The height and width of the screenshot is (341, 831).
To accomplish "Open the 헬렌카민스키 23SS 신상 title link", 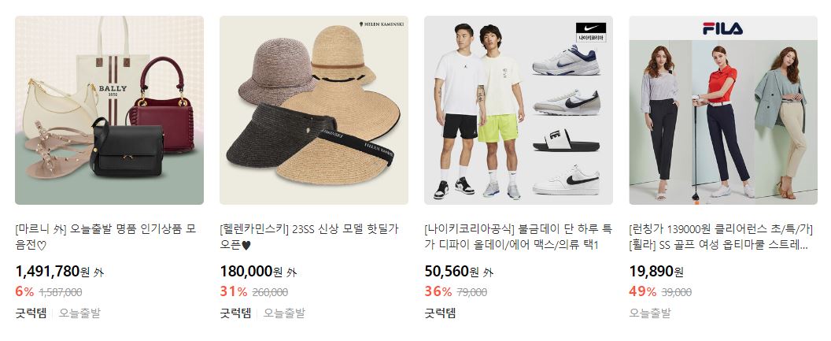I will click(309, 237).
